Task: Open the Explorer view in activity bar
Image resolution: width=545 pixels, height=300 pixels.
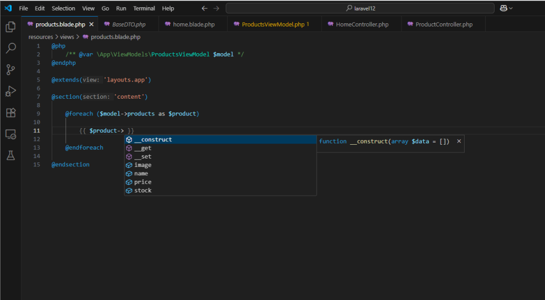Action: click(11, 27)
